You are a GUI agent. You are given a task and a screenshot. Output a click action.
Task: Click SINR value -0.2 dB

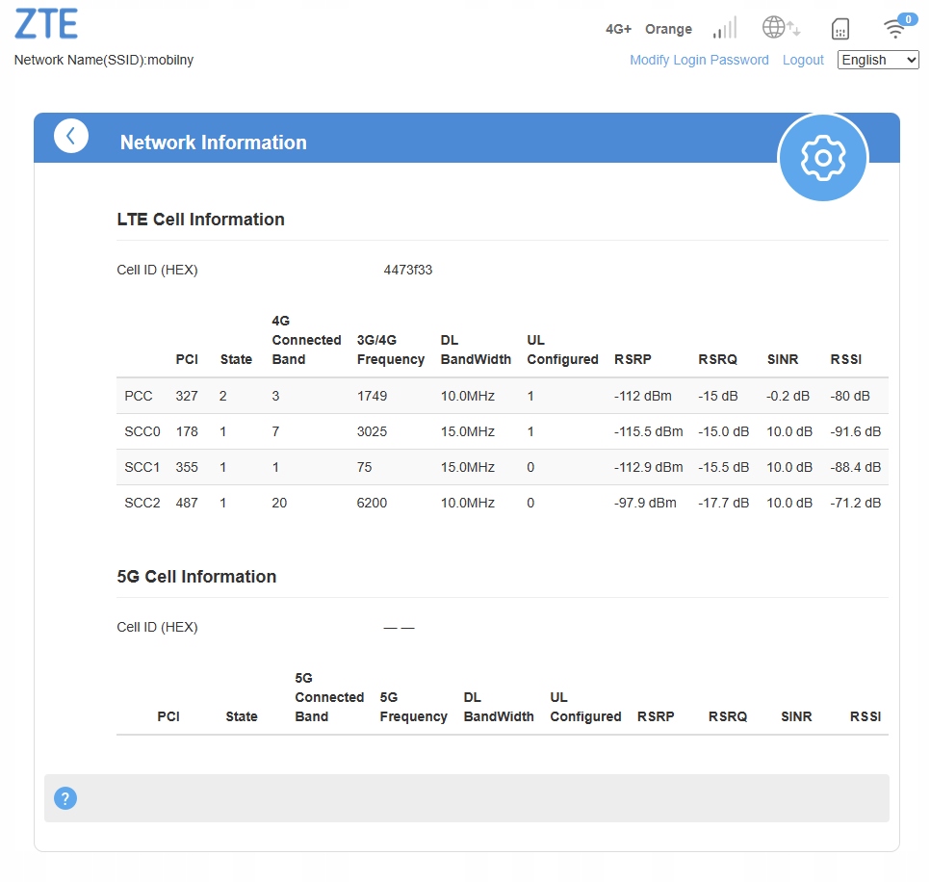(x=788, y=396)
